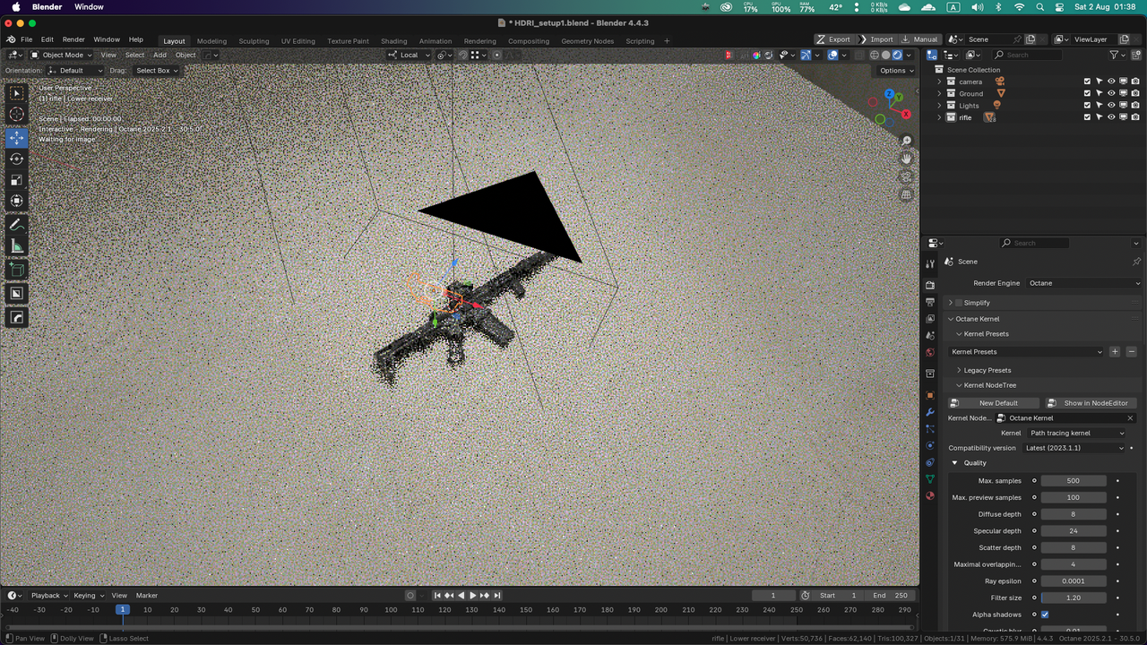Open the World properties tab
Viewport: 1147px width, 645px height.
930,352
